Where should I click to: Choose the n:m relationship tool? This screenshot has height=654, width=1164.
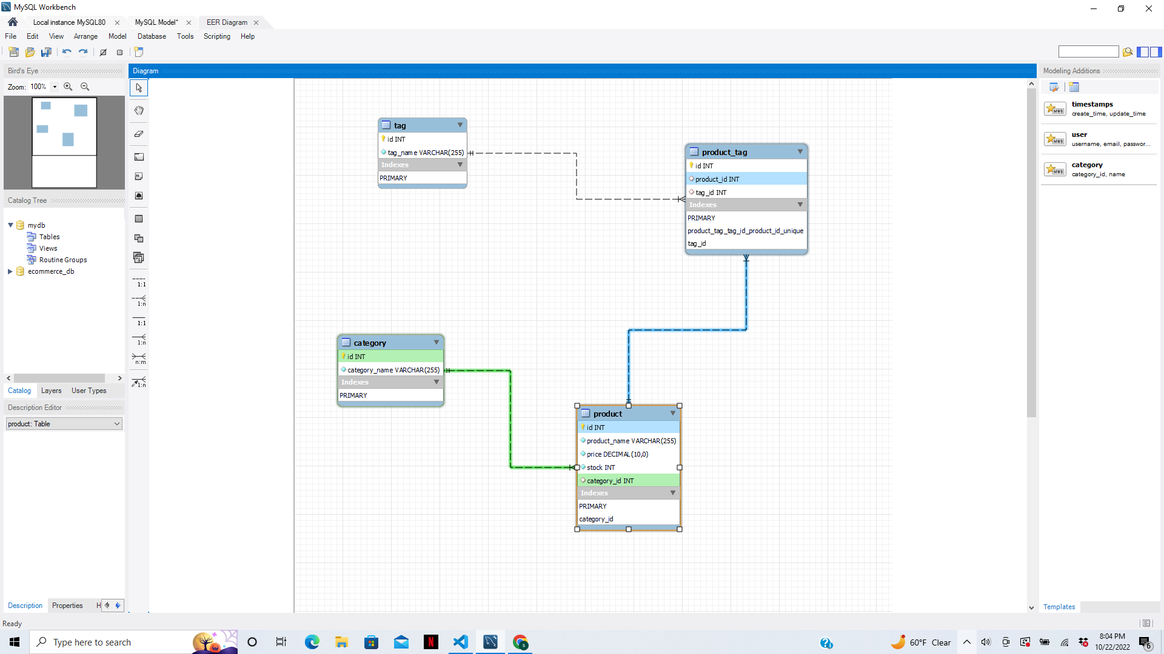click(139, 359)
